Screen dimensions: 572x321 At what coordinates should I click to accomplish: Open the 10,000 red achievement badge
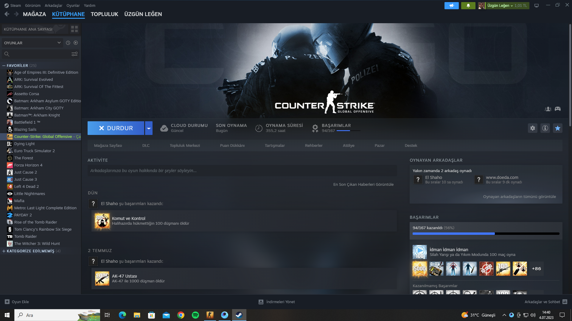(486, 269)
